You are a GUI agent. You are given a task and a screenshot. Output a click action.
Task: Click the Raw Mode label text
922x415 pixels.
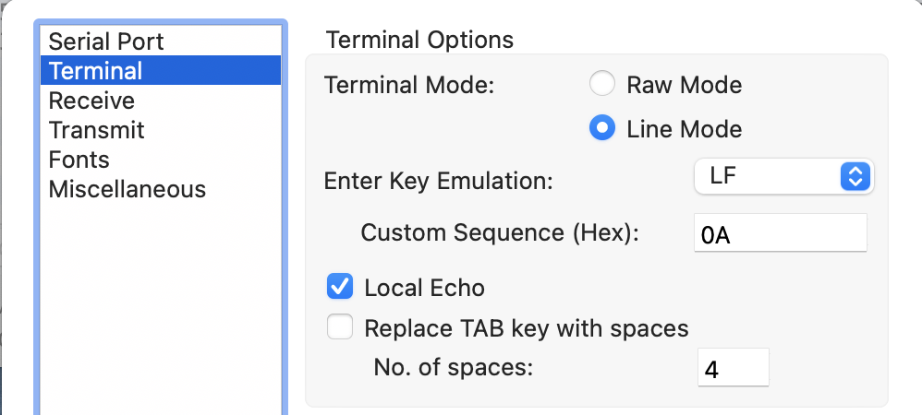click(x=684, y=86)
